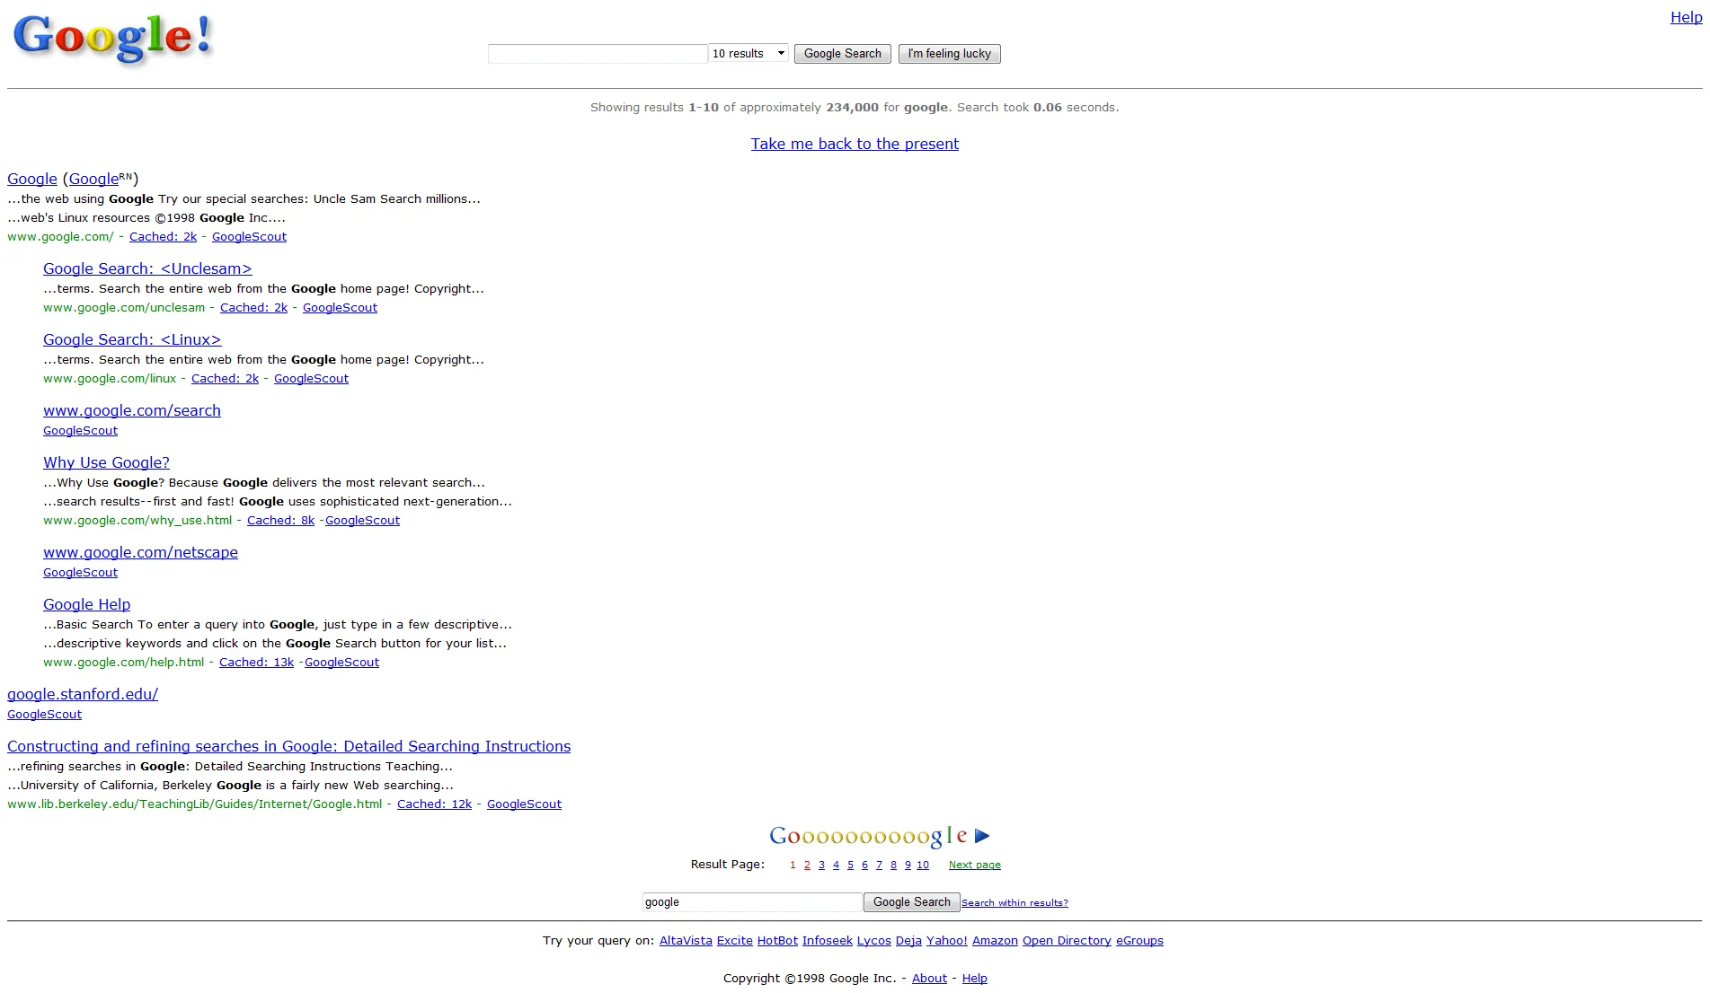
Task: Click the green www.google.com/why_use.html URL text
Action: (x=137, y=521)
